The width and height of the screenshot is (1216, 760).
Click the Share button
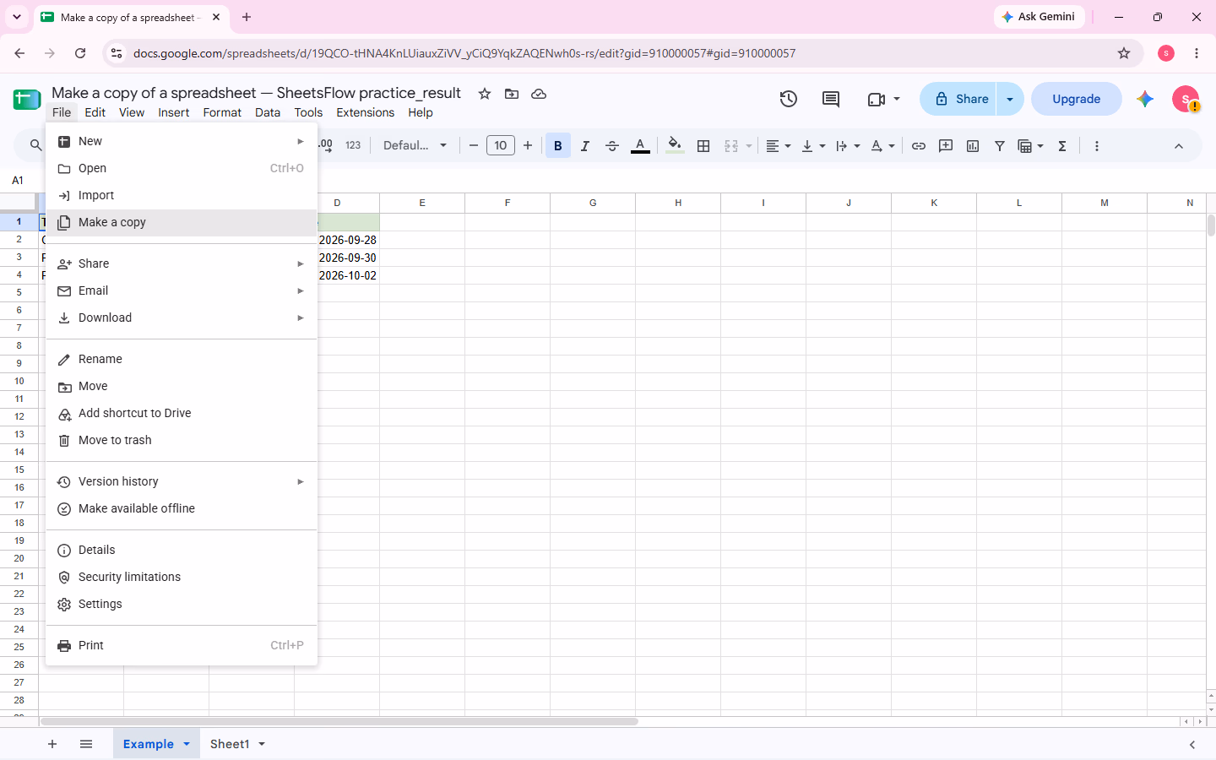(959, 99)
